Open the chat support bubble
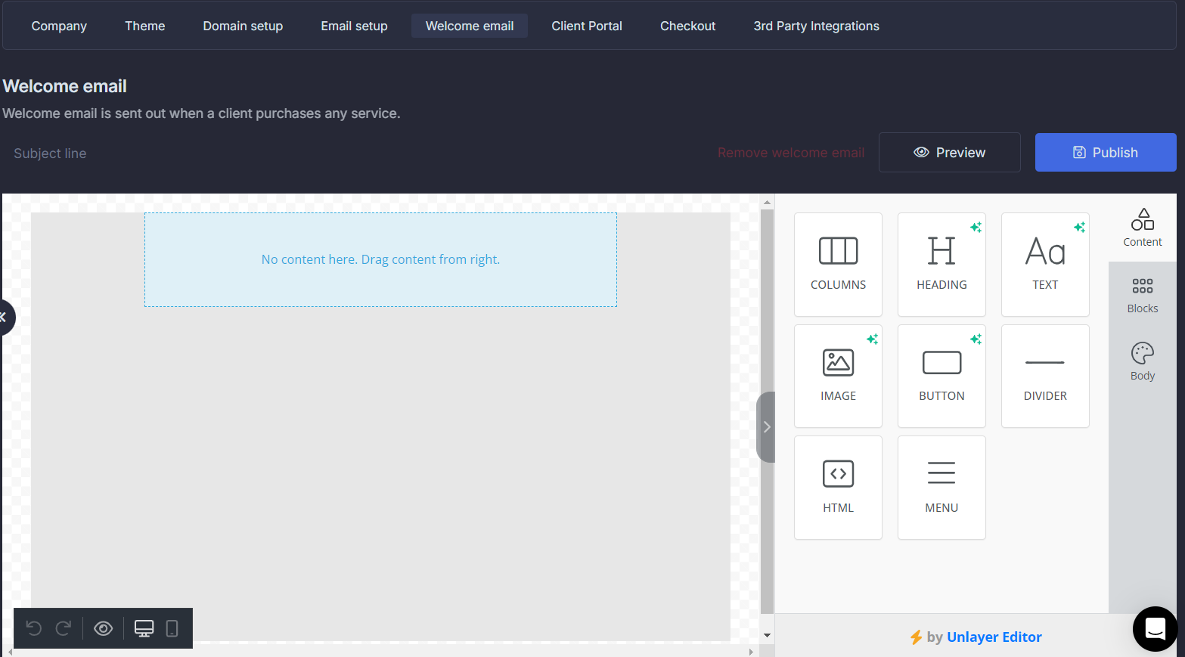 coord(1155,629)
